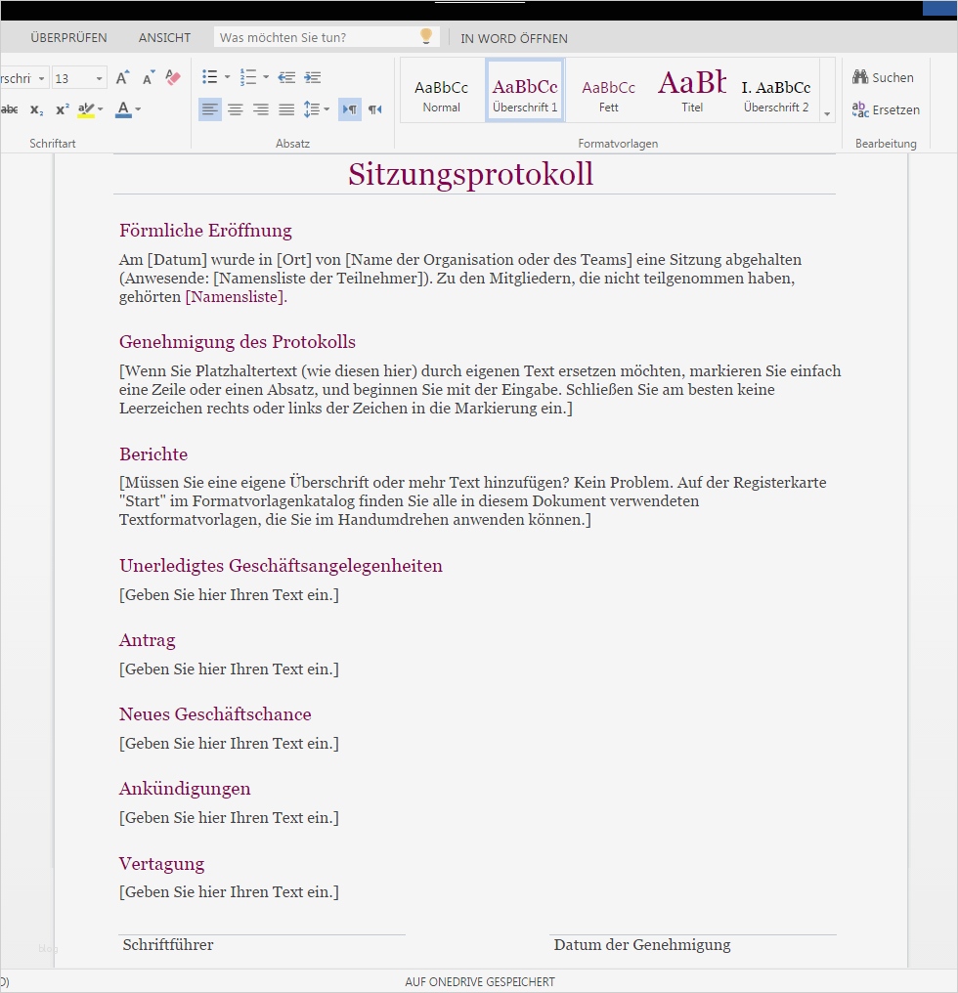The image size is (958, 993).
Task: Switch to the ÜBERPRÜFEN ribbon tab
Action: tap(69, 37)
